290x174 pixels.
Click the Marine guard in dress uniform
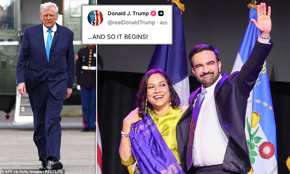(87, 87)
